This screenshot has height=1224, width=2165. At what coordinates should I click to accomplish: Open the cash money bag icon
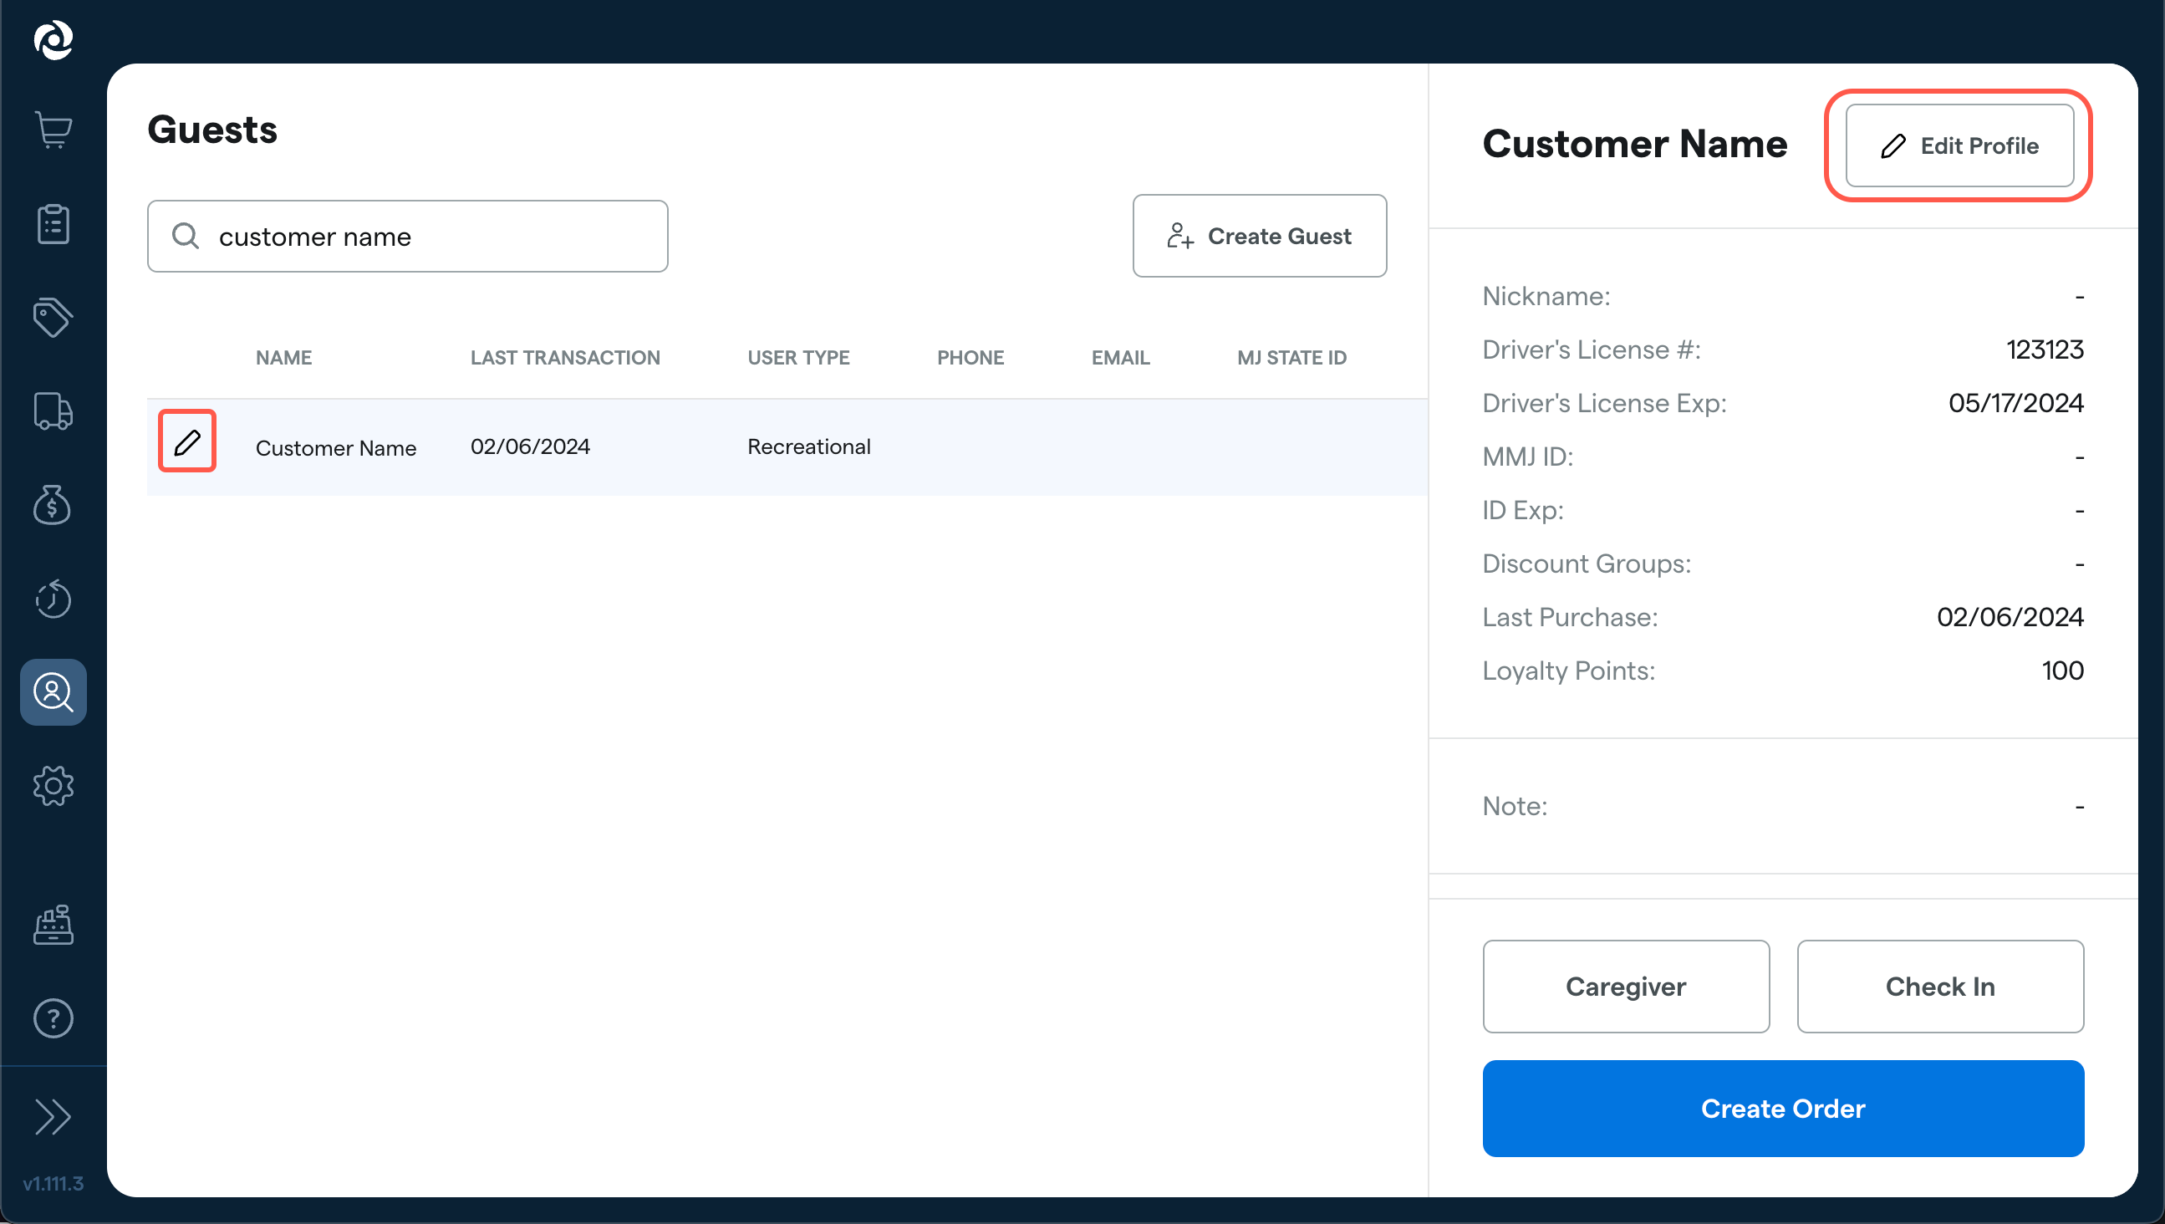pos(53,505)
